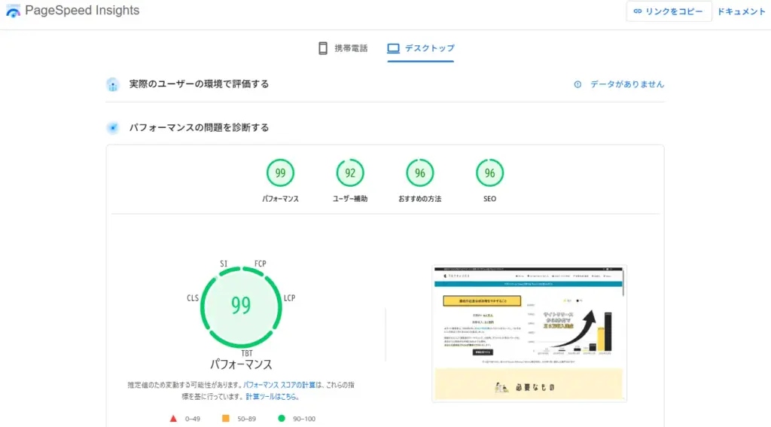Select the 92 ユーザー補助 score gauge
Viewport: 771px width, 427px height.
point(350,172)
